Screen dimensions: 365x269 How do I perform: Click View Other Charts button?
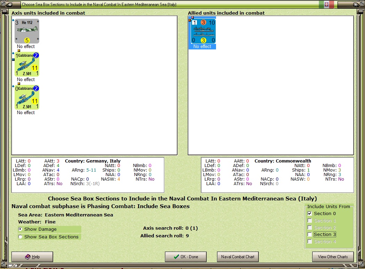(x=333, y=256)
